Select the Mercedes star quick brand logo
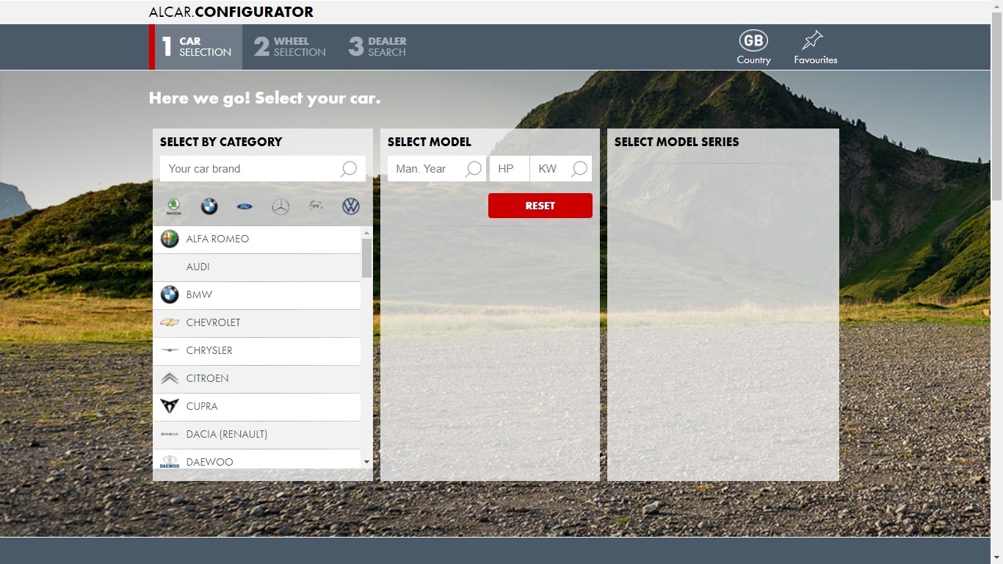 click(x=280, y=207)
